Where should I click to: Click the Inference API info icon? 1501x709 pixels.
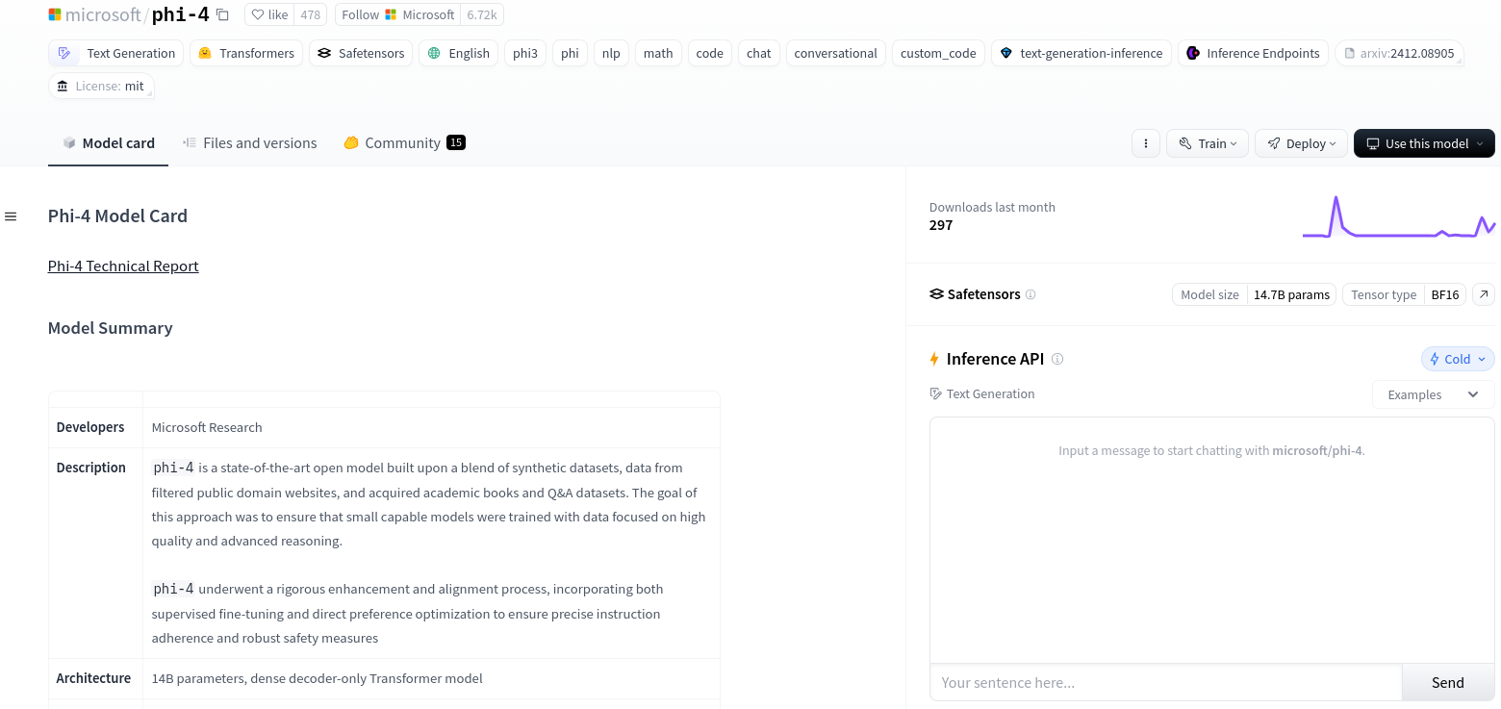click(1057, 359)
